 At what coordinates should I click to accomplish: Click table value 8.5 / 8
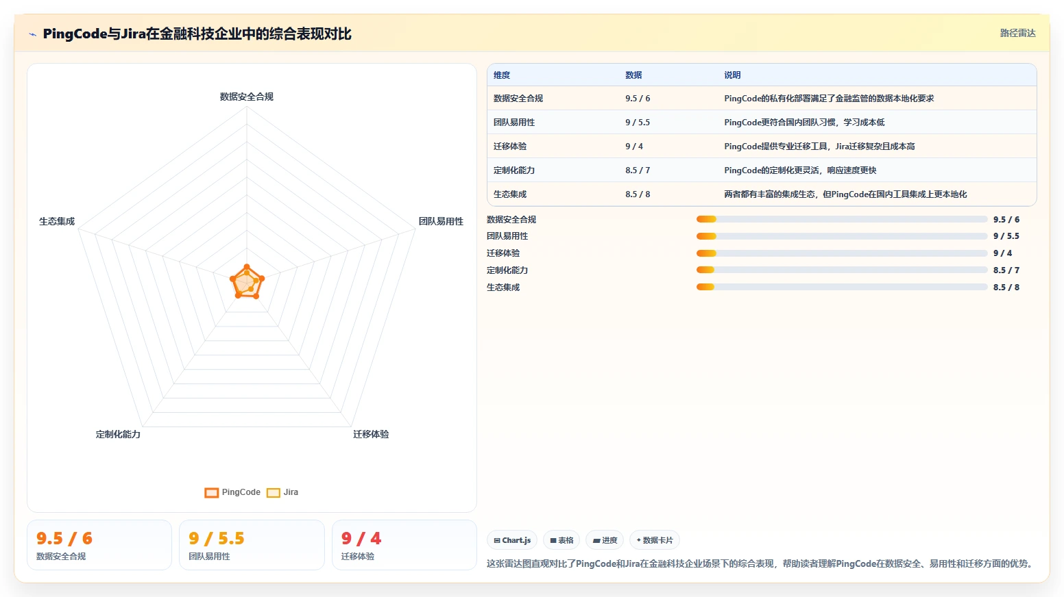(x=638, y=194)
